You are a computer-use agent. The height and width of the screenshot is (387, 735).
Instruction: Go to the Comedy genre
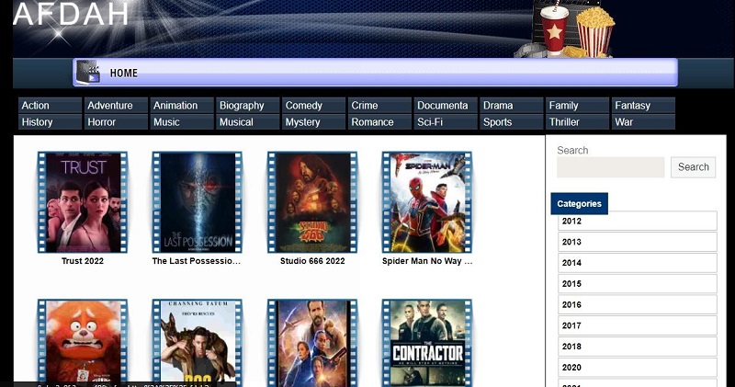pyautogui.click(x=313, y=105)
